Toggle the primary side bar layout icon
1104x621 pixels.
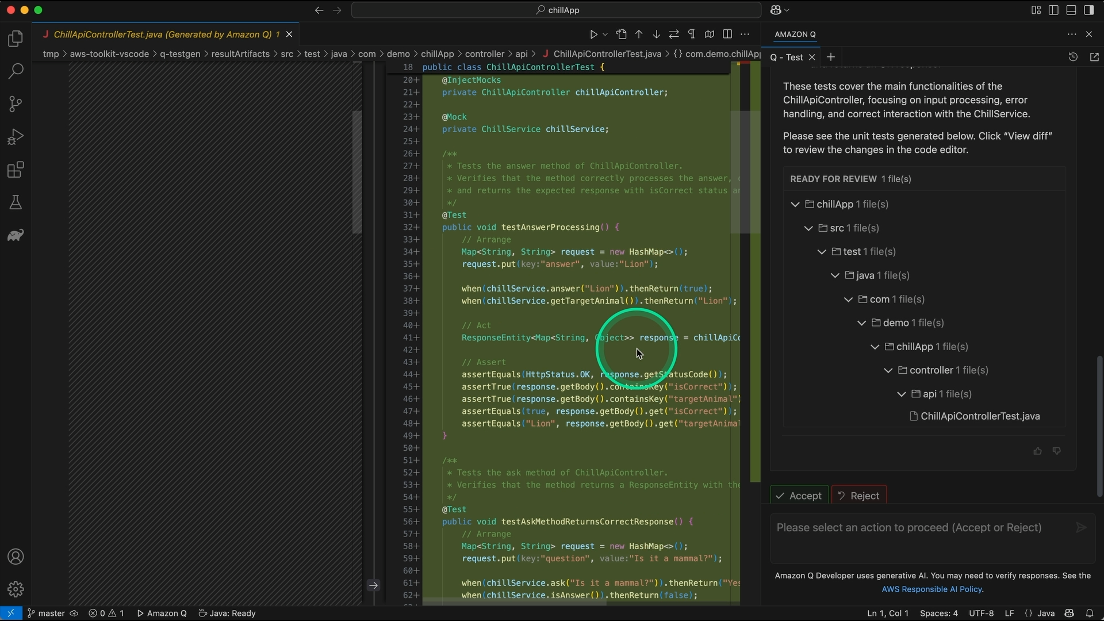1053,10
